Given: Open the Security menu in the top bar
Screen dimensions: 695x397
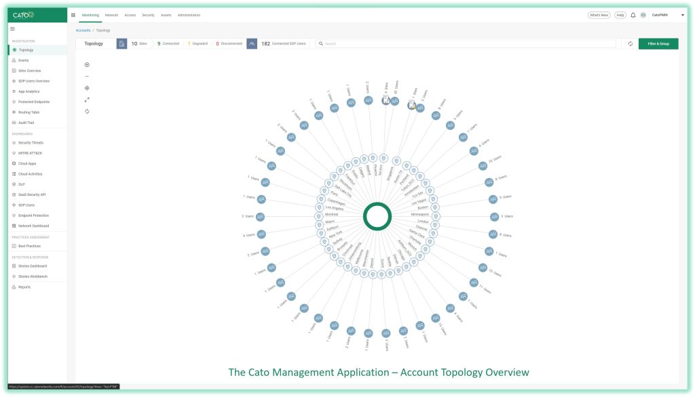Looking at the screenshot, I should tap(148, 14).
